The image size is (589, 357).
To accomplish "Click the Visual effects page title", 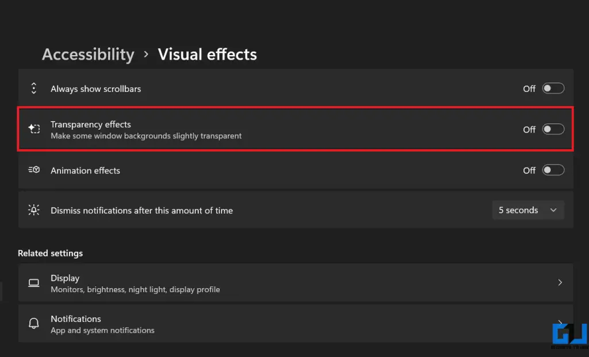I will pos(207,55).
